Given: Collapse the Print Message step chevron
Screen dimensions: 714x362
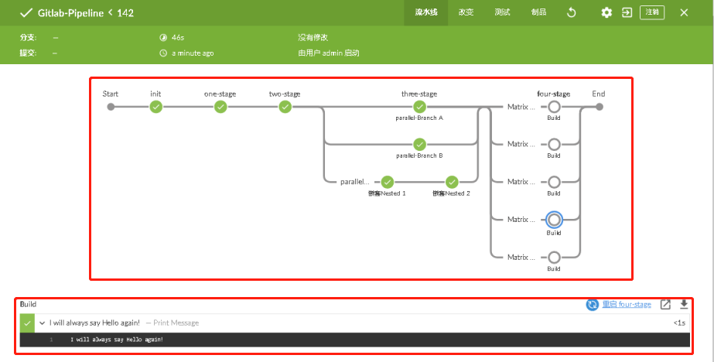Looking at the screenshot, I should [x=42, y=323].
